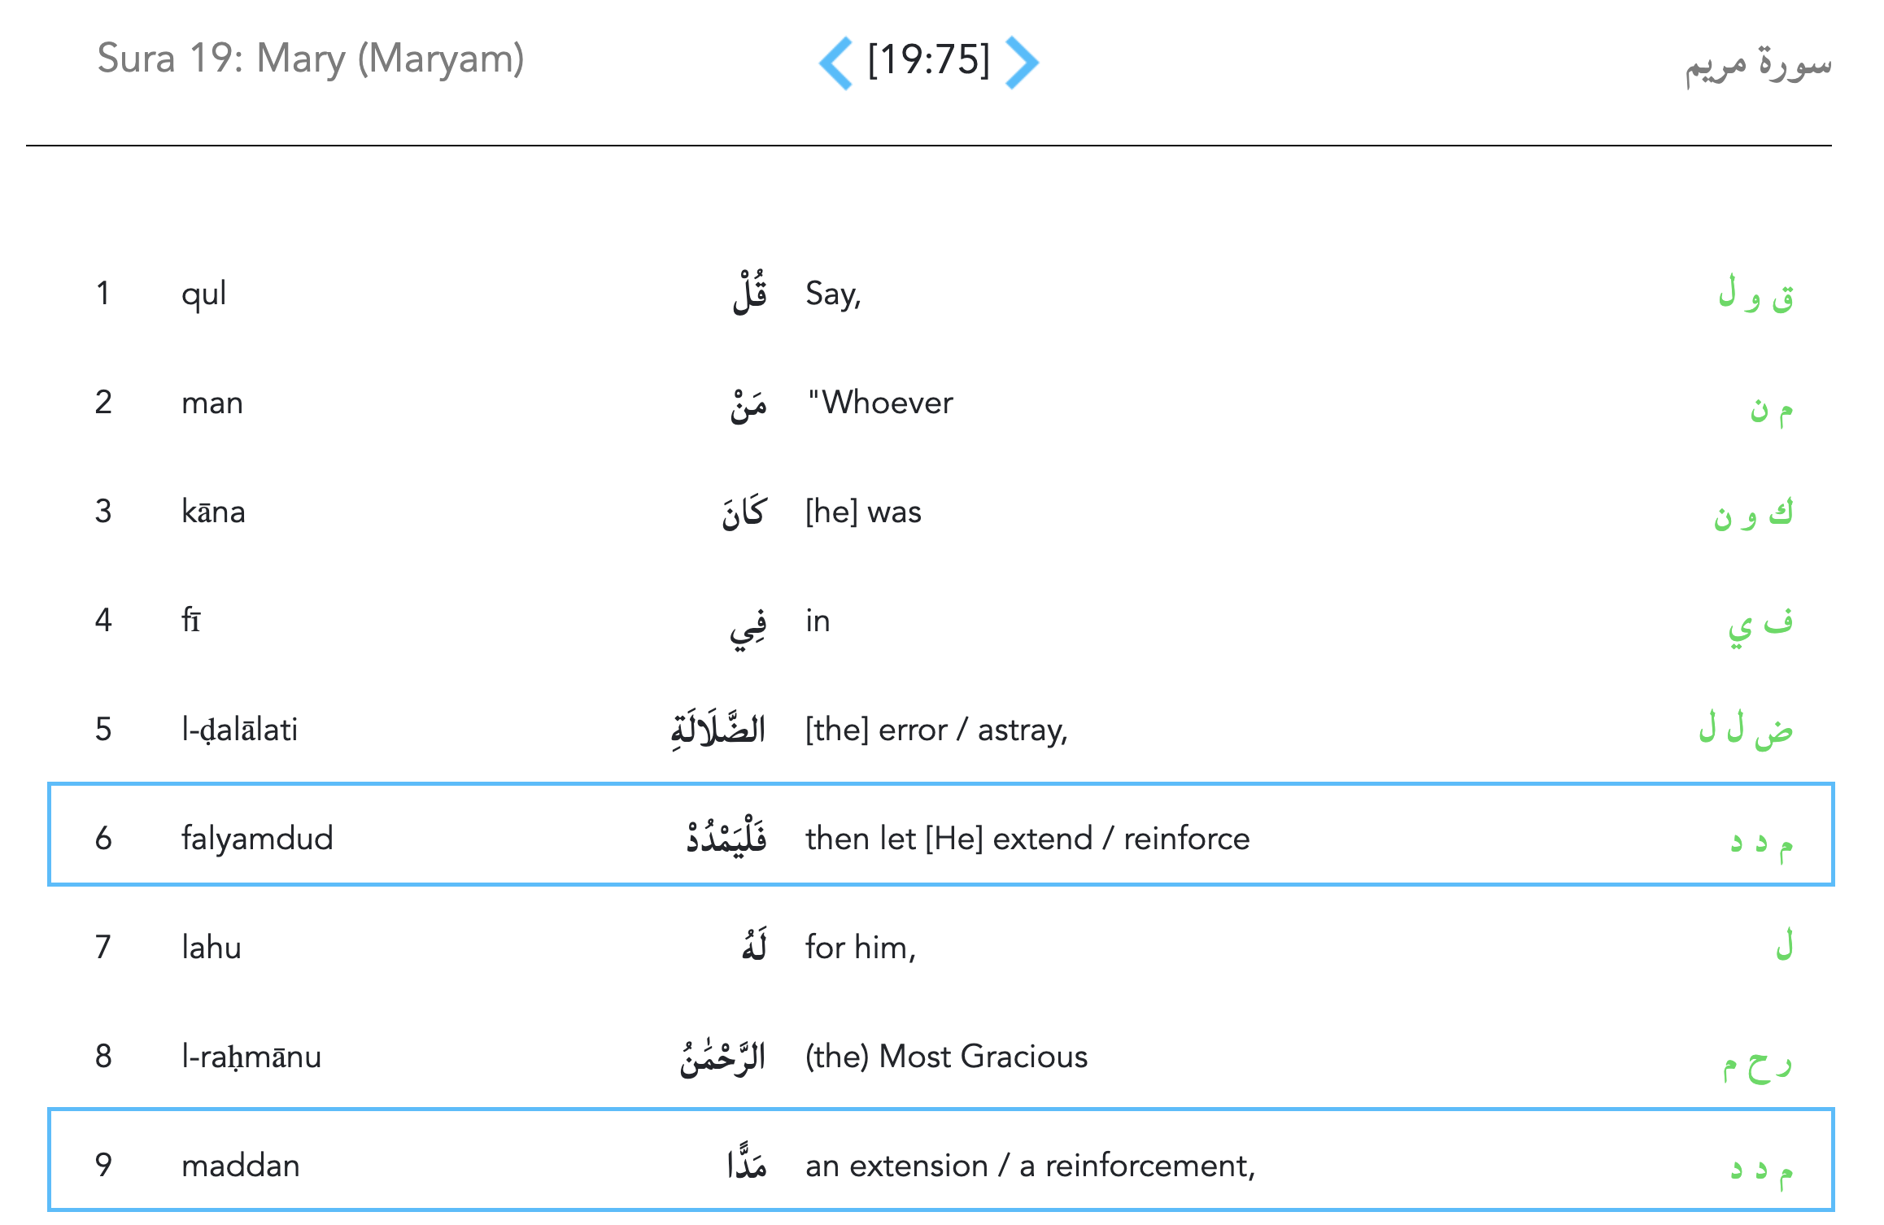Click the [19:75] verse reference
This screenshot has width=1884, height=1225.
pos(928,60)
